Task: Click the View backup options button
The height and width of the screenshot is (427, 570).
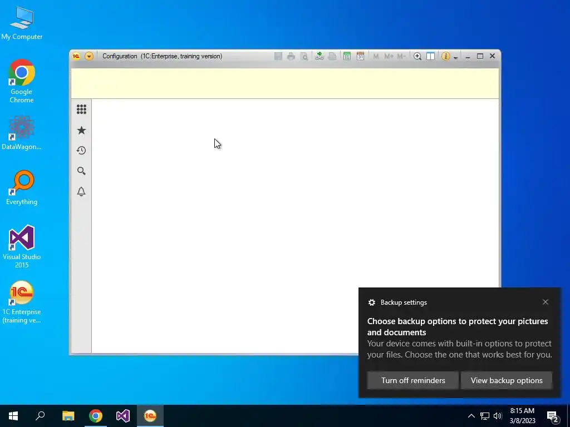Action: (507, 380)
